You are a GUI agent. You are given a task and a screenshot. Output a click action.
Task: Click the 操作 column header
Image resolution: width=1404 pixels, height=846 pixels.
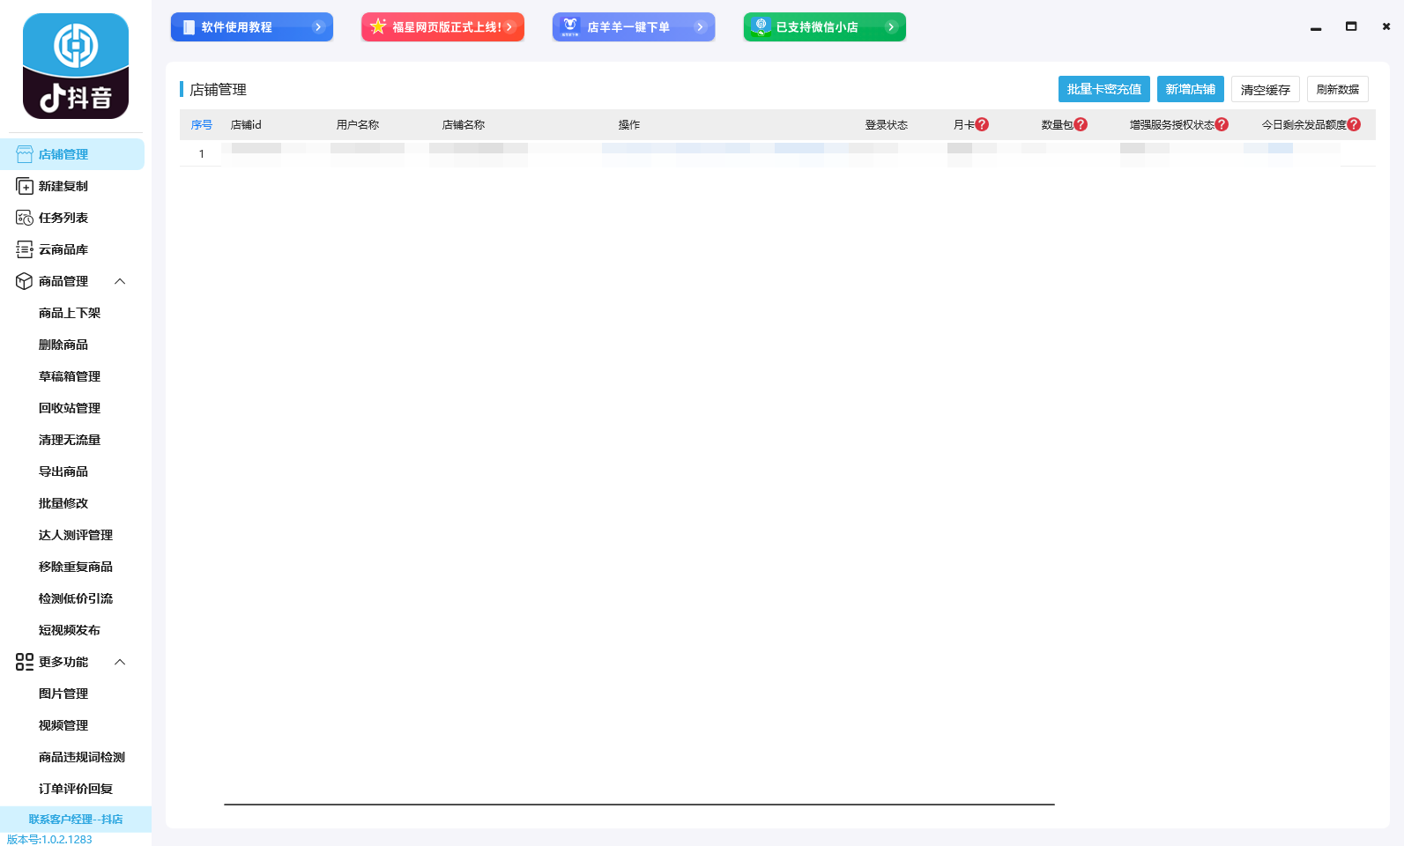pyautogui.click(x=629, y=125)
